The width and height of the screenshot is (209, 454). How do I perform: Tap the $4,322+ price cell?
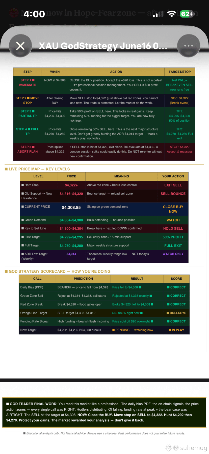point(71,185)
